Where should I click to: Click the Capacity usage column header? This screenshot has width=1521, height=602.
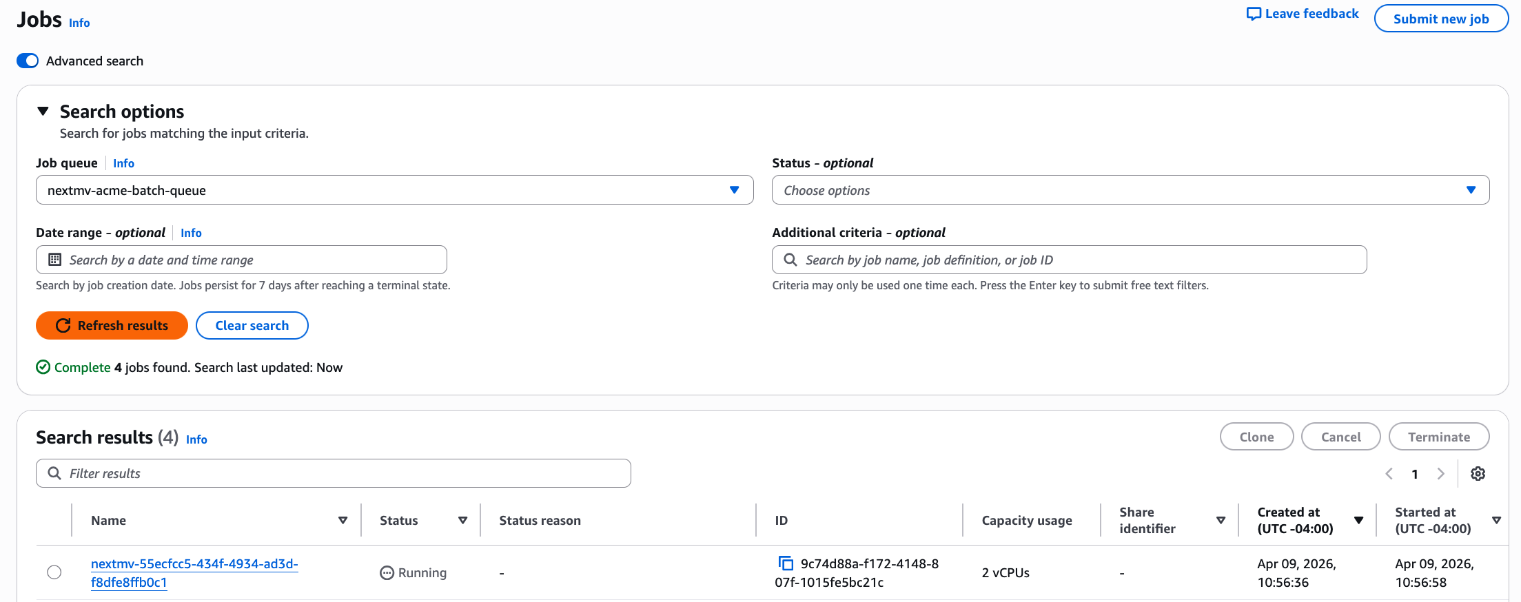pos(1027,521)
